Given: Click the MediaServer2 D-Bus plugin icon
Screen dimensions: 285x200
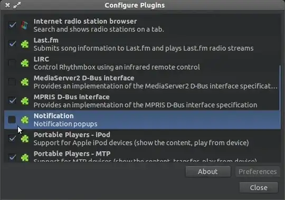Looking at the screenshot, I should pyautogui.click(x=25, y=82).
